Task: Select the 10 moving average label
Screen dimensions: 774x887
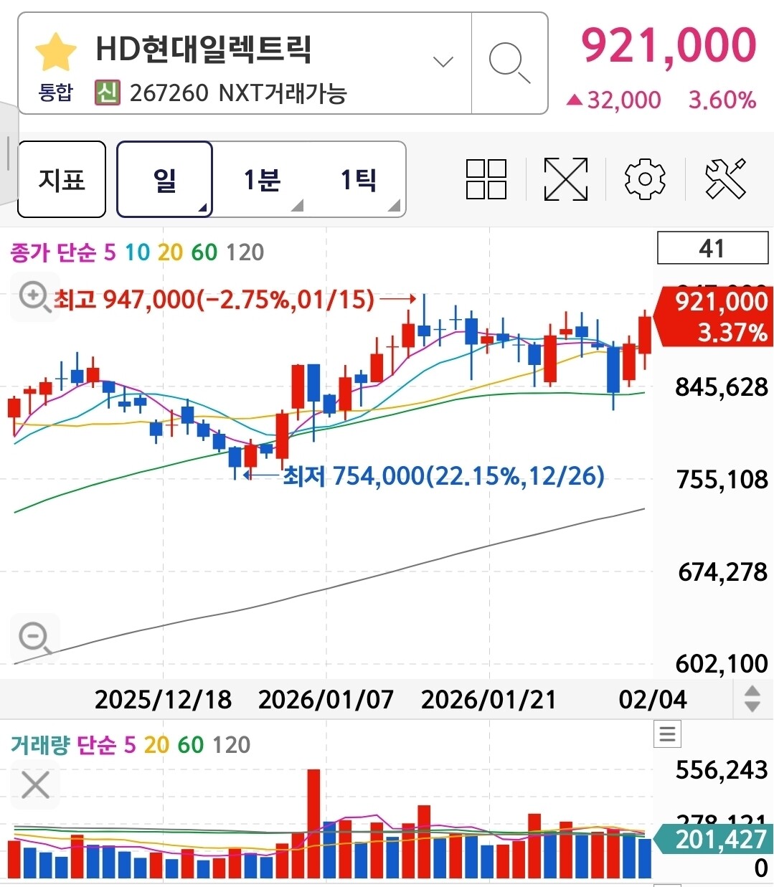Action: (137, 252)
